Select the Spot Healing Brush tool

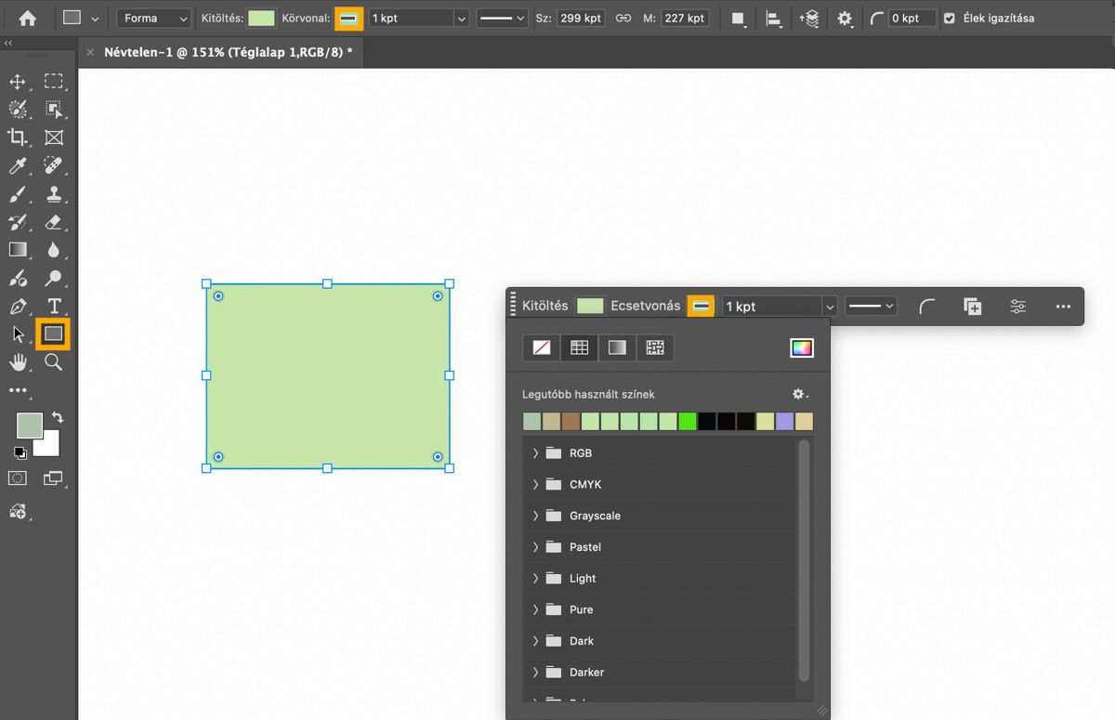(x=54, y=166)
